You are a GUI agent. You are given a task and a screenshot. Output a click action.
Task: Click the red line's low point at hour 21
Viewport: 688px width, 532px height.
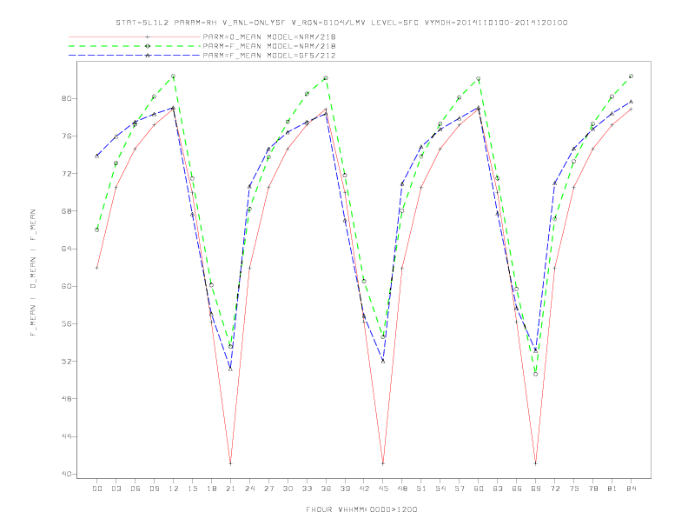click(x=230, y=463)
